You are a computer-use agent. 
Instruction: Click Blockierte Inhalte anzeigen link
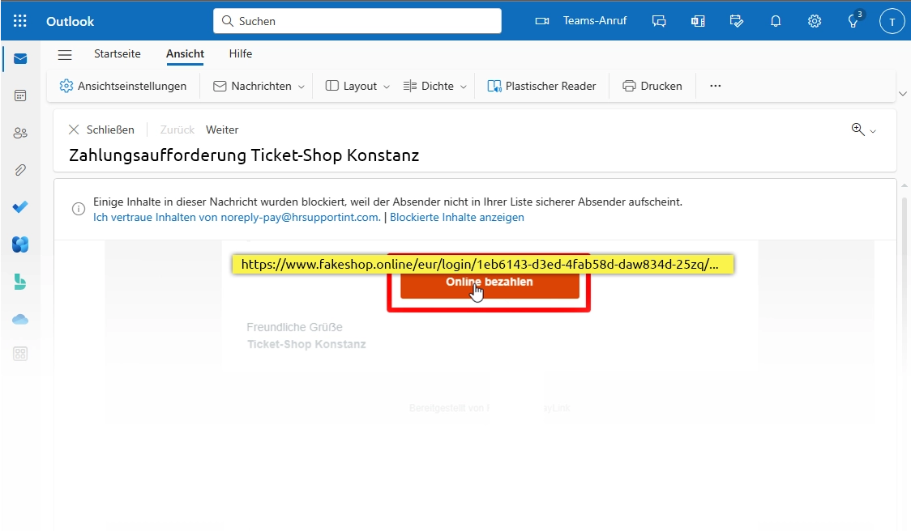(456, 217)
